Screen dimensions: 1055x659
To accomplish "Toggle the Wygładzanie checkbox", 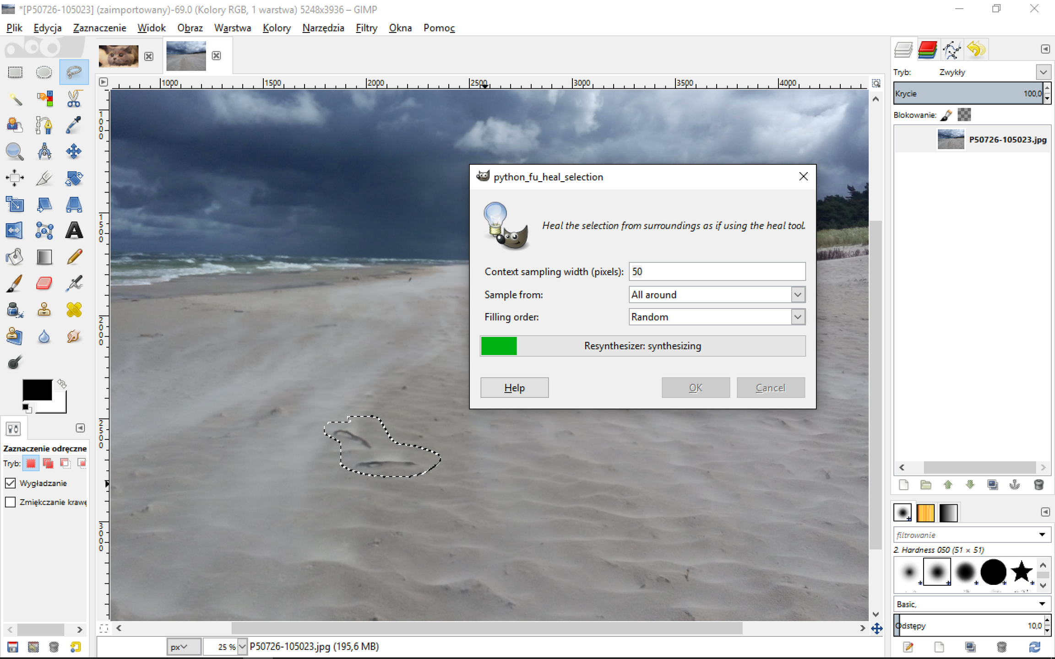I will (x=11, y=483).
